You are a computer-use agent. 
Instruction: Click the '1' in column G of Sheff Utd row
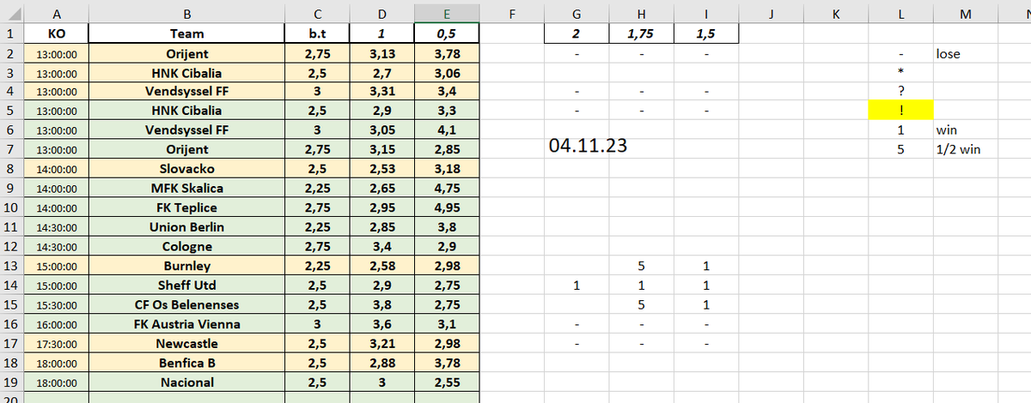pos(577,285)
